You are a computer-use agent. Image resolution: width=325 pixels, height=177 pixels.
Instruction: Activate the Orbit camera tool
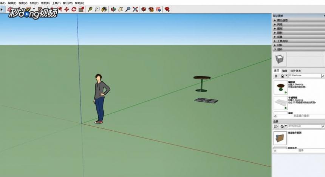(113, 9)
